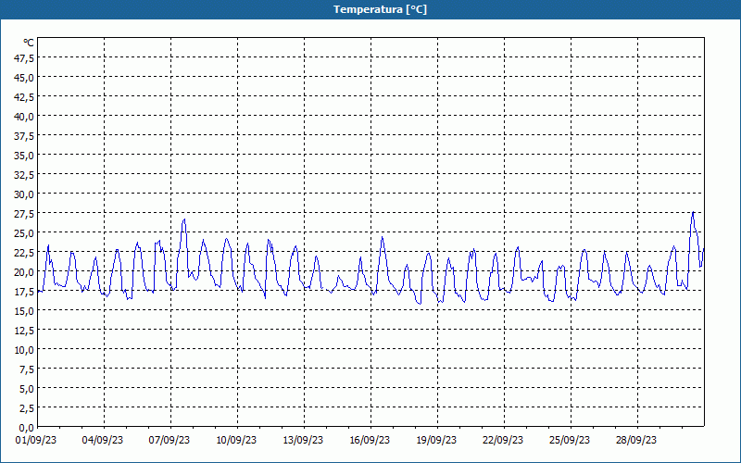
Task: Click the 13/09/23 date label
Action: pyautogui.click(x=303, y=440)
